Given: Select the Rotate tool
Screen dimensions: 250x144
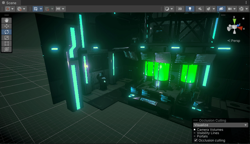Looking at the screenshot, I should [x=7, y=32].
